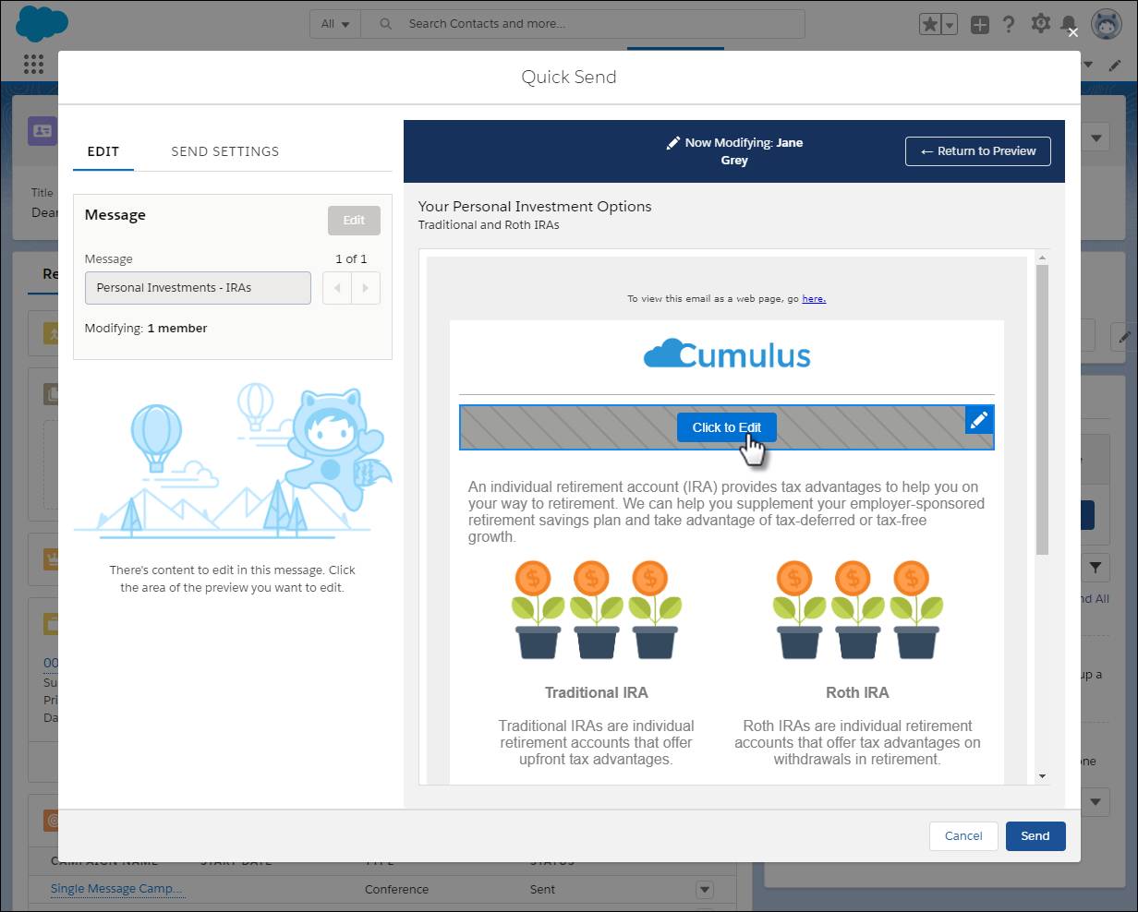Click the Send button
The height and width of the screenshot is (912, 1138).
coord(1035,836)
